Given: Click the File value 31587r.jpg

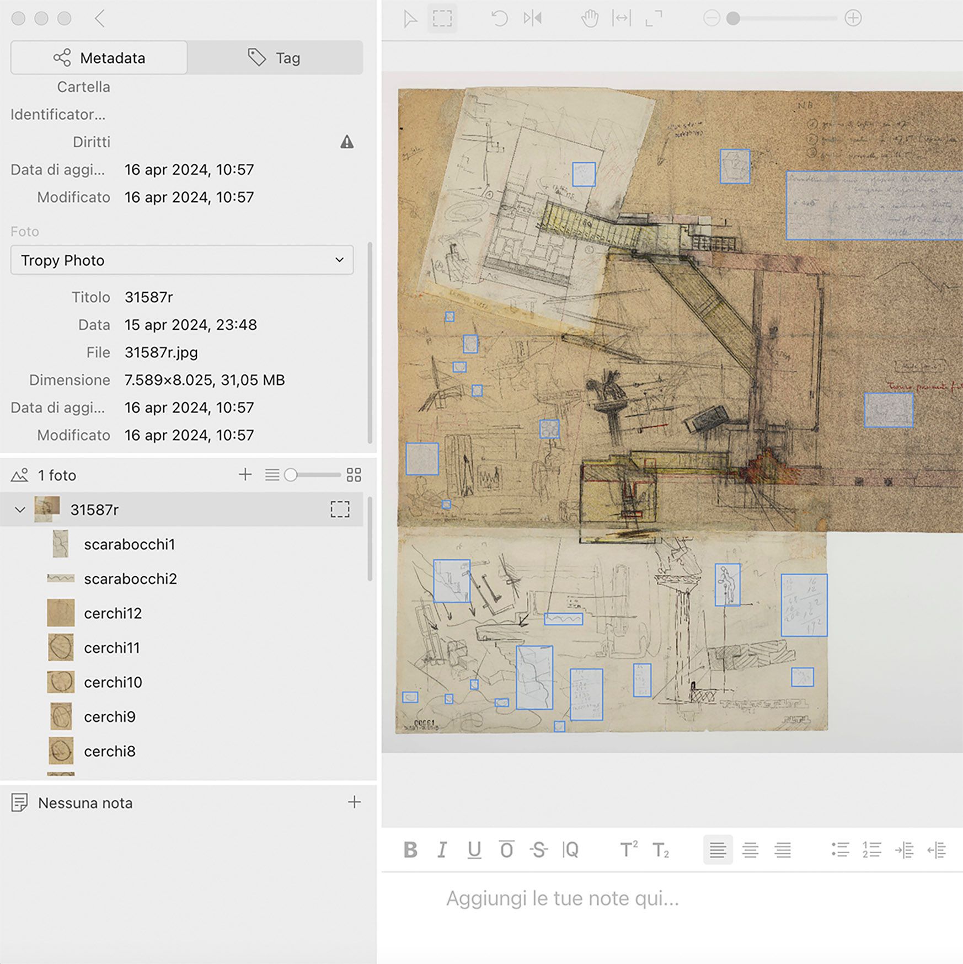Looking at the screenshot, I should [x=161, y=352].
